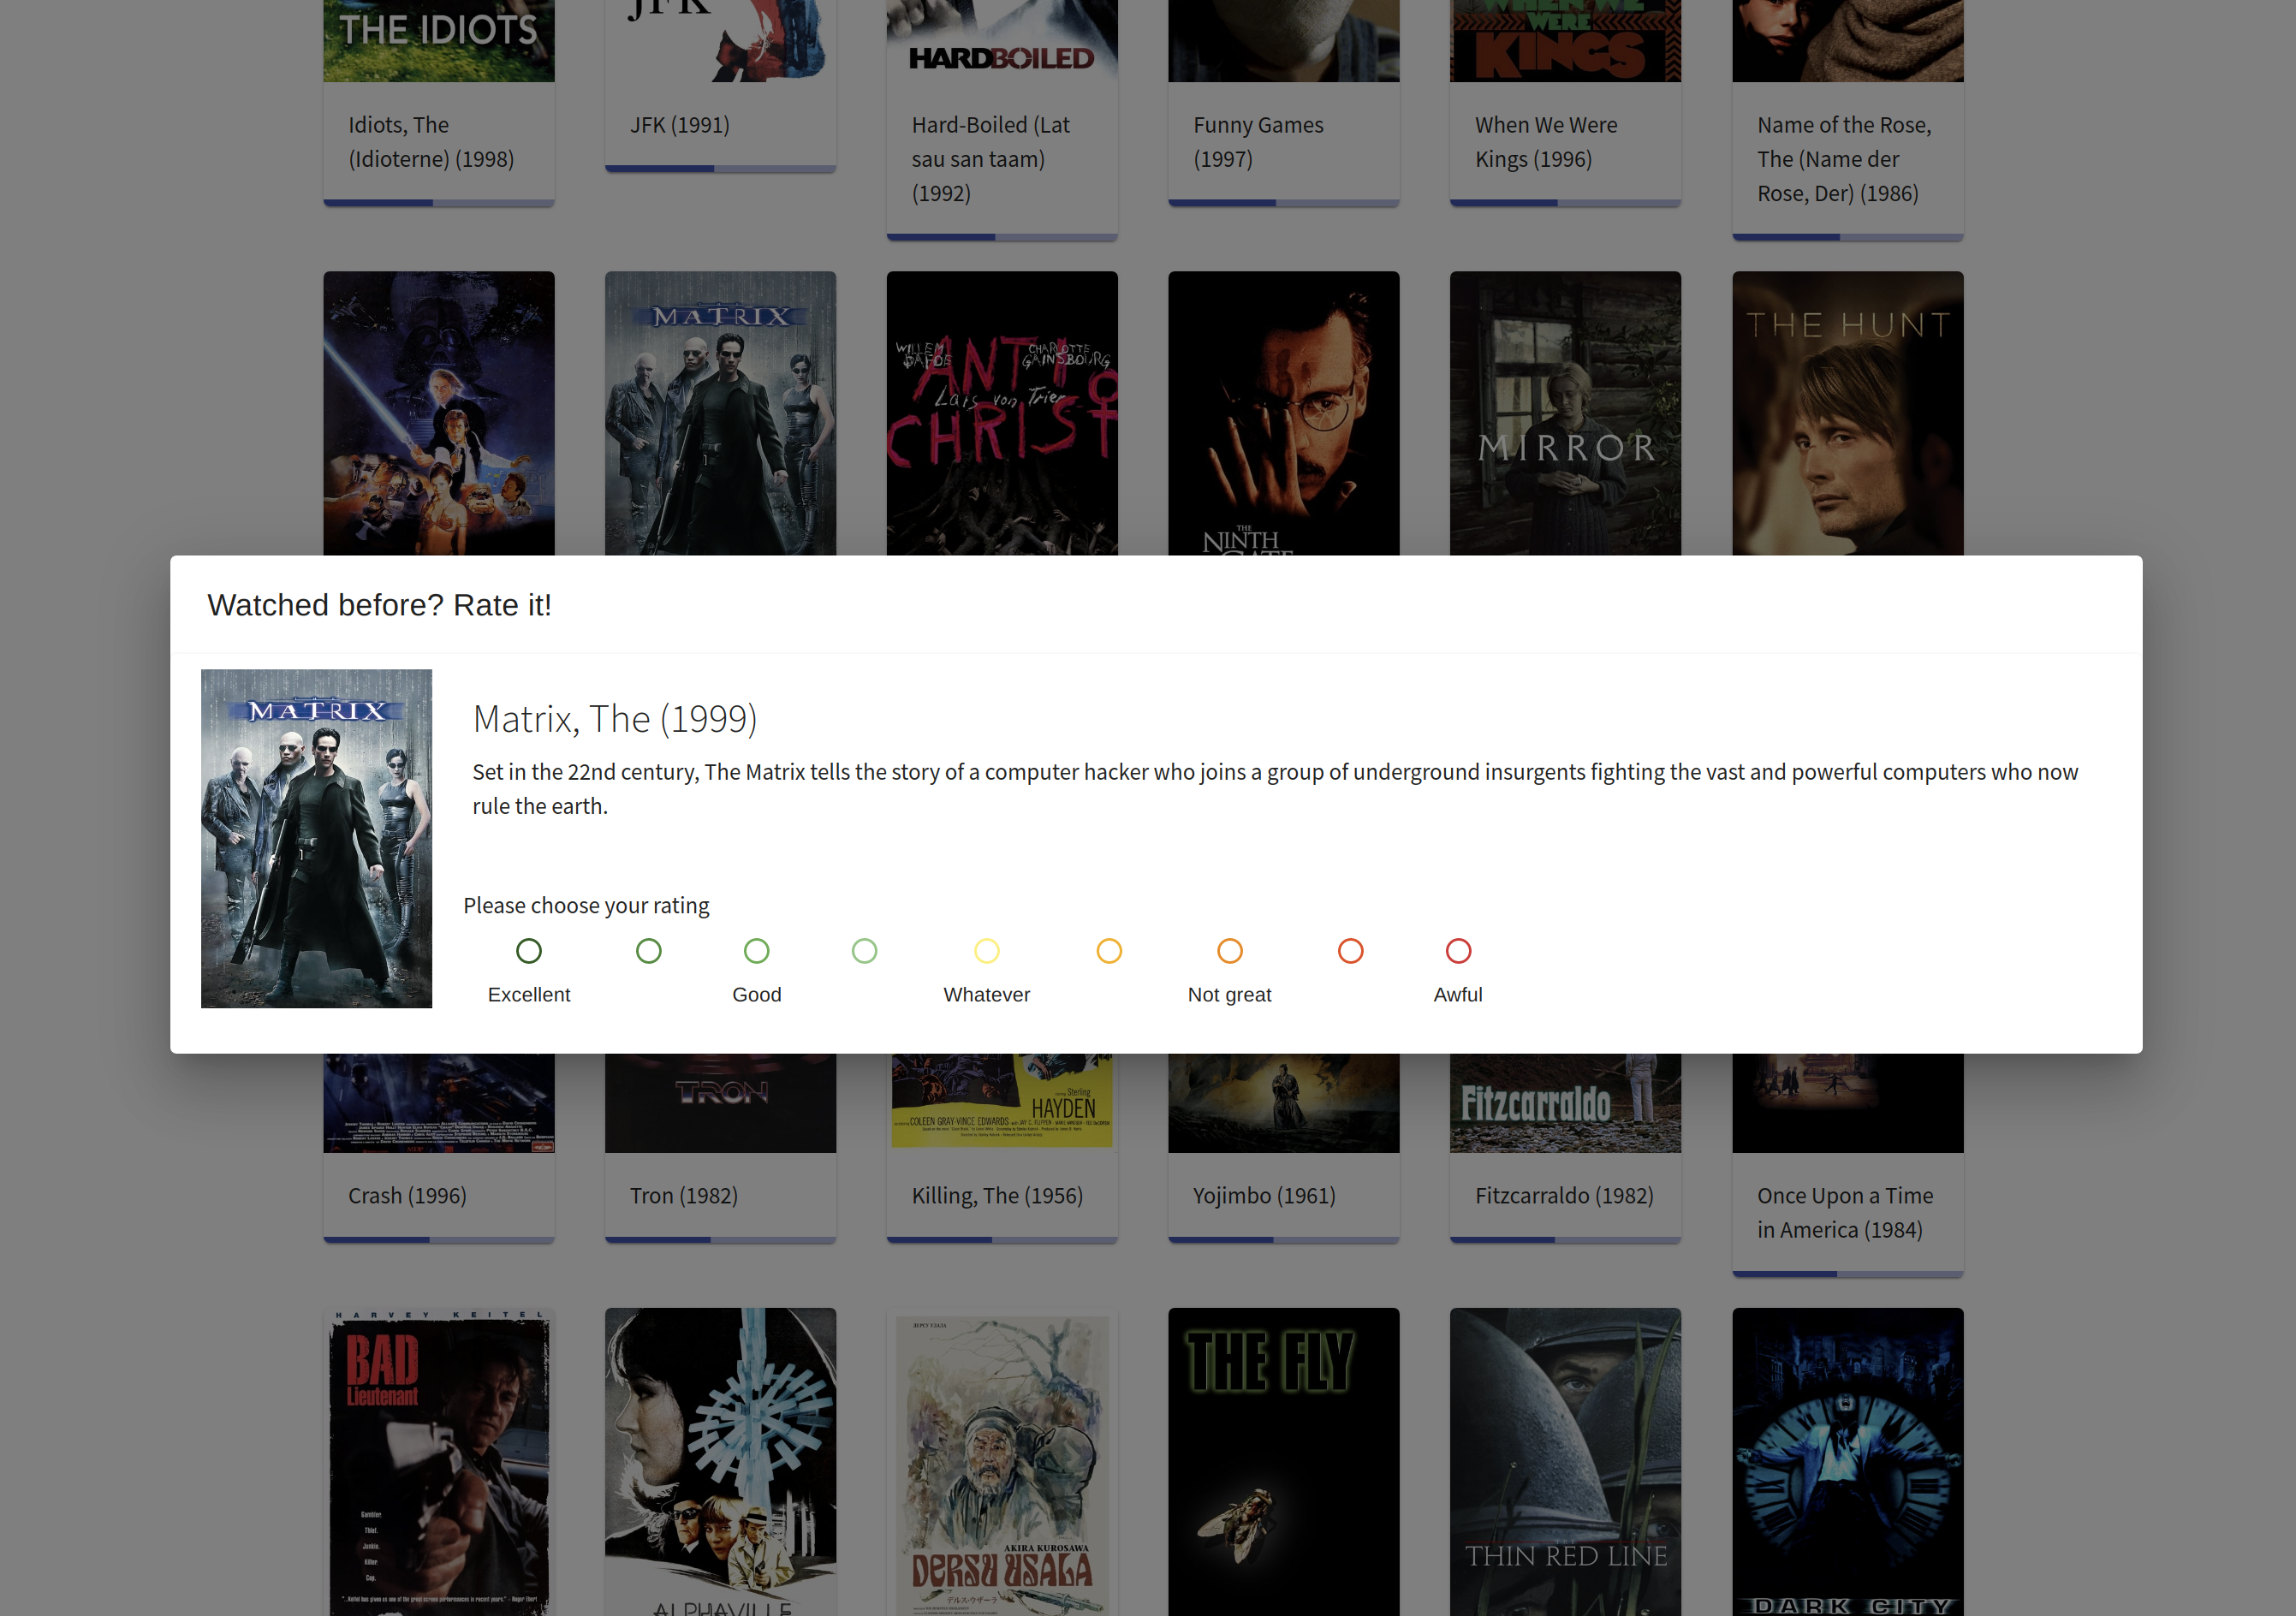This screenshot has height=1616, width=2296.
Task: Click The Fly movie poster
Action: [1284, 1462]
